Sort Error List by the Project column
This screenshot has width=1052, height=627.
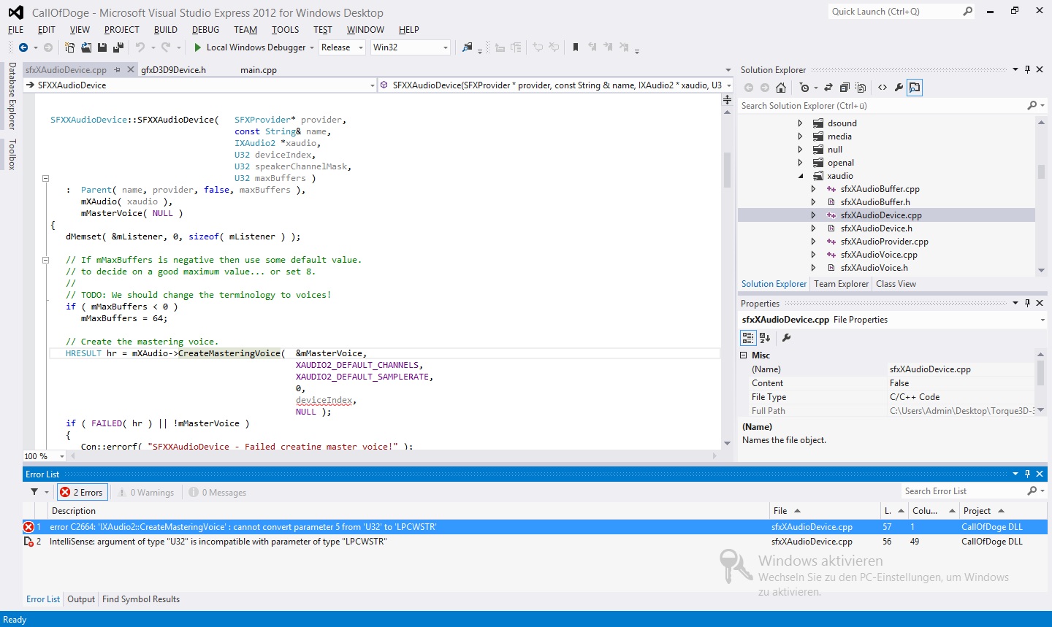tap(1002, 511)
